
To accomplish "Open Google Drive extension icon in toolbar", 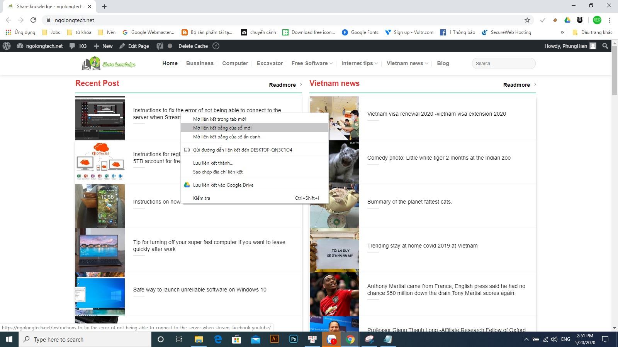I will 567,20.
